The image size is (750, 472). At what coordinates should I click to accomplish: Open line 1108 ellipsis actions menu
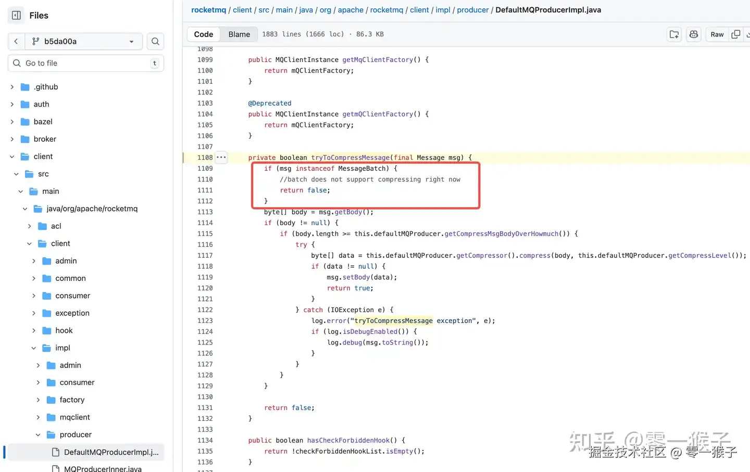tap(221, 157)
